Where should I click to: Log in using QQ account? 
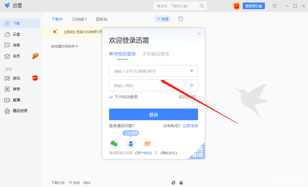pyautogui.click(x=131, y=144)
